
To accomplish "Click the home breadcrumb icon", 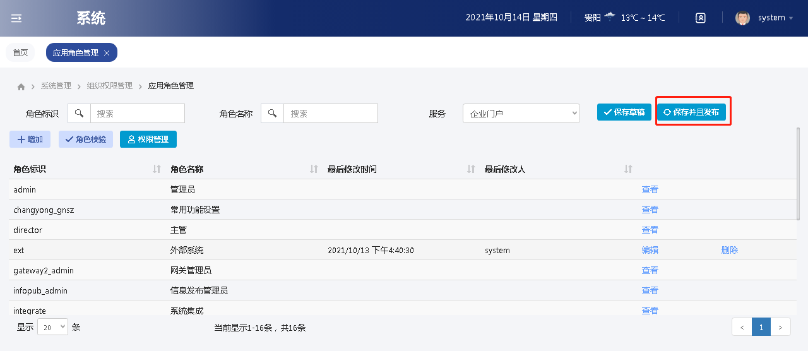I will click(x=21, y=86).
